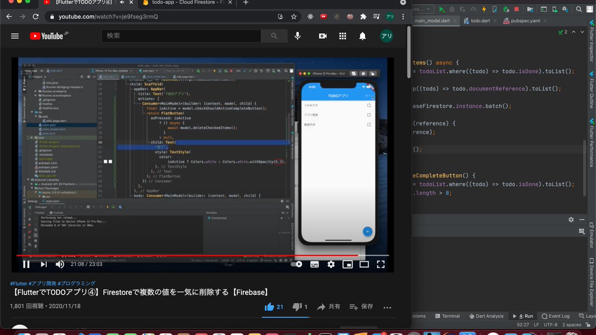This screenshot has height=335, width=596.
Task: Open the YouTube create video camera icon
Action: tap(322, 36)
